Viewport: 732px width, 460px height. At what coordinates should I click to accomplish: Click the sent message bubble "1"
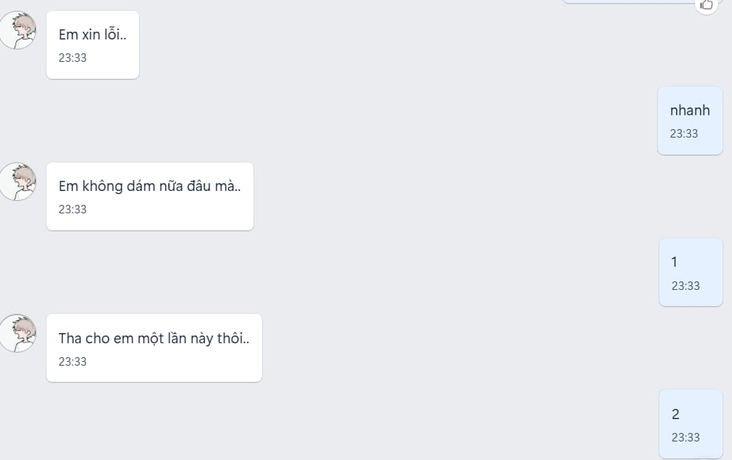point(690,272)
